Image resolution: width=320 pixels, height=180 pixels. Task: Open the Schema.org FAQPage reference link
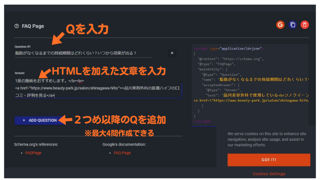[x=33, y=153]
